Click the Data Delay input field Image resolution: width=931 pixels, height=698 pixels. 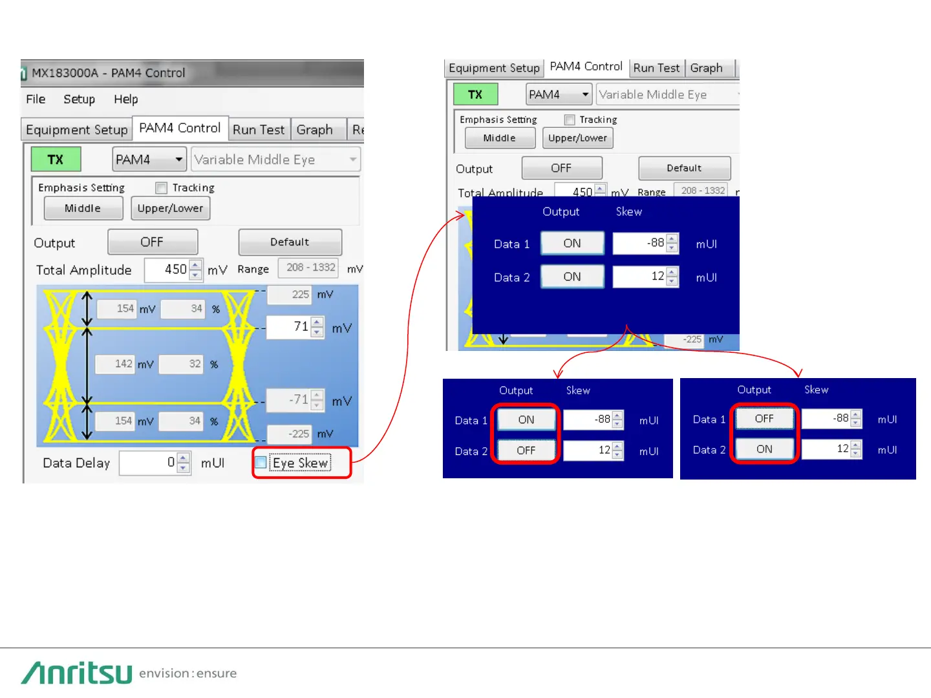[x=147, y=463]
